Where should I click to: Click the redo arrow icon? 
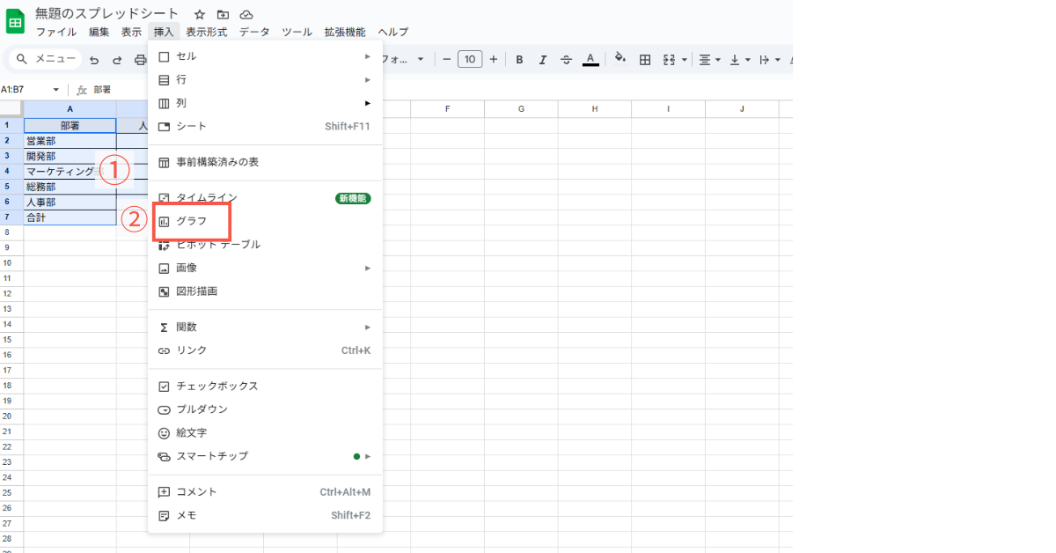pos(117,60)
